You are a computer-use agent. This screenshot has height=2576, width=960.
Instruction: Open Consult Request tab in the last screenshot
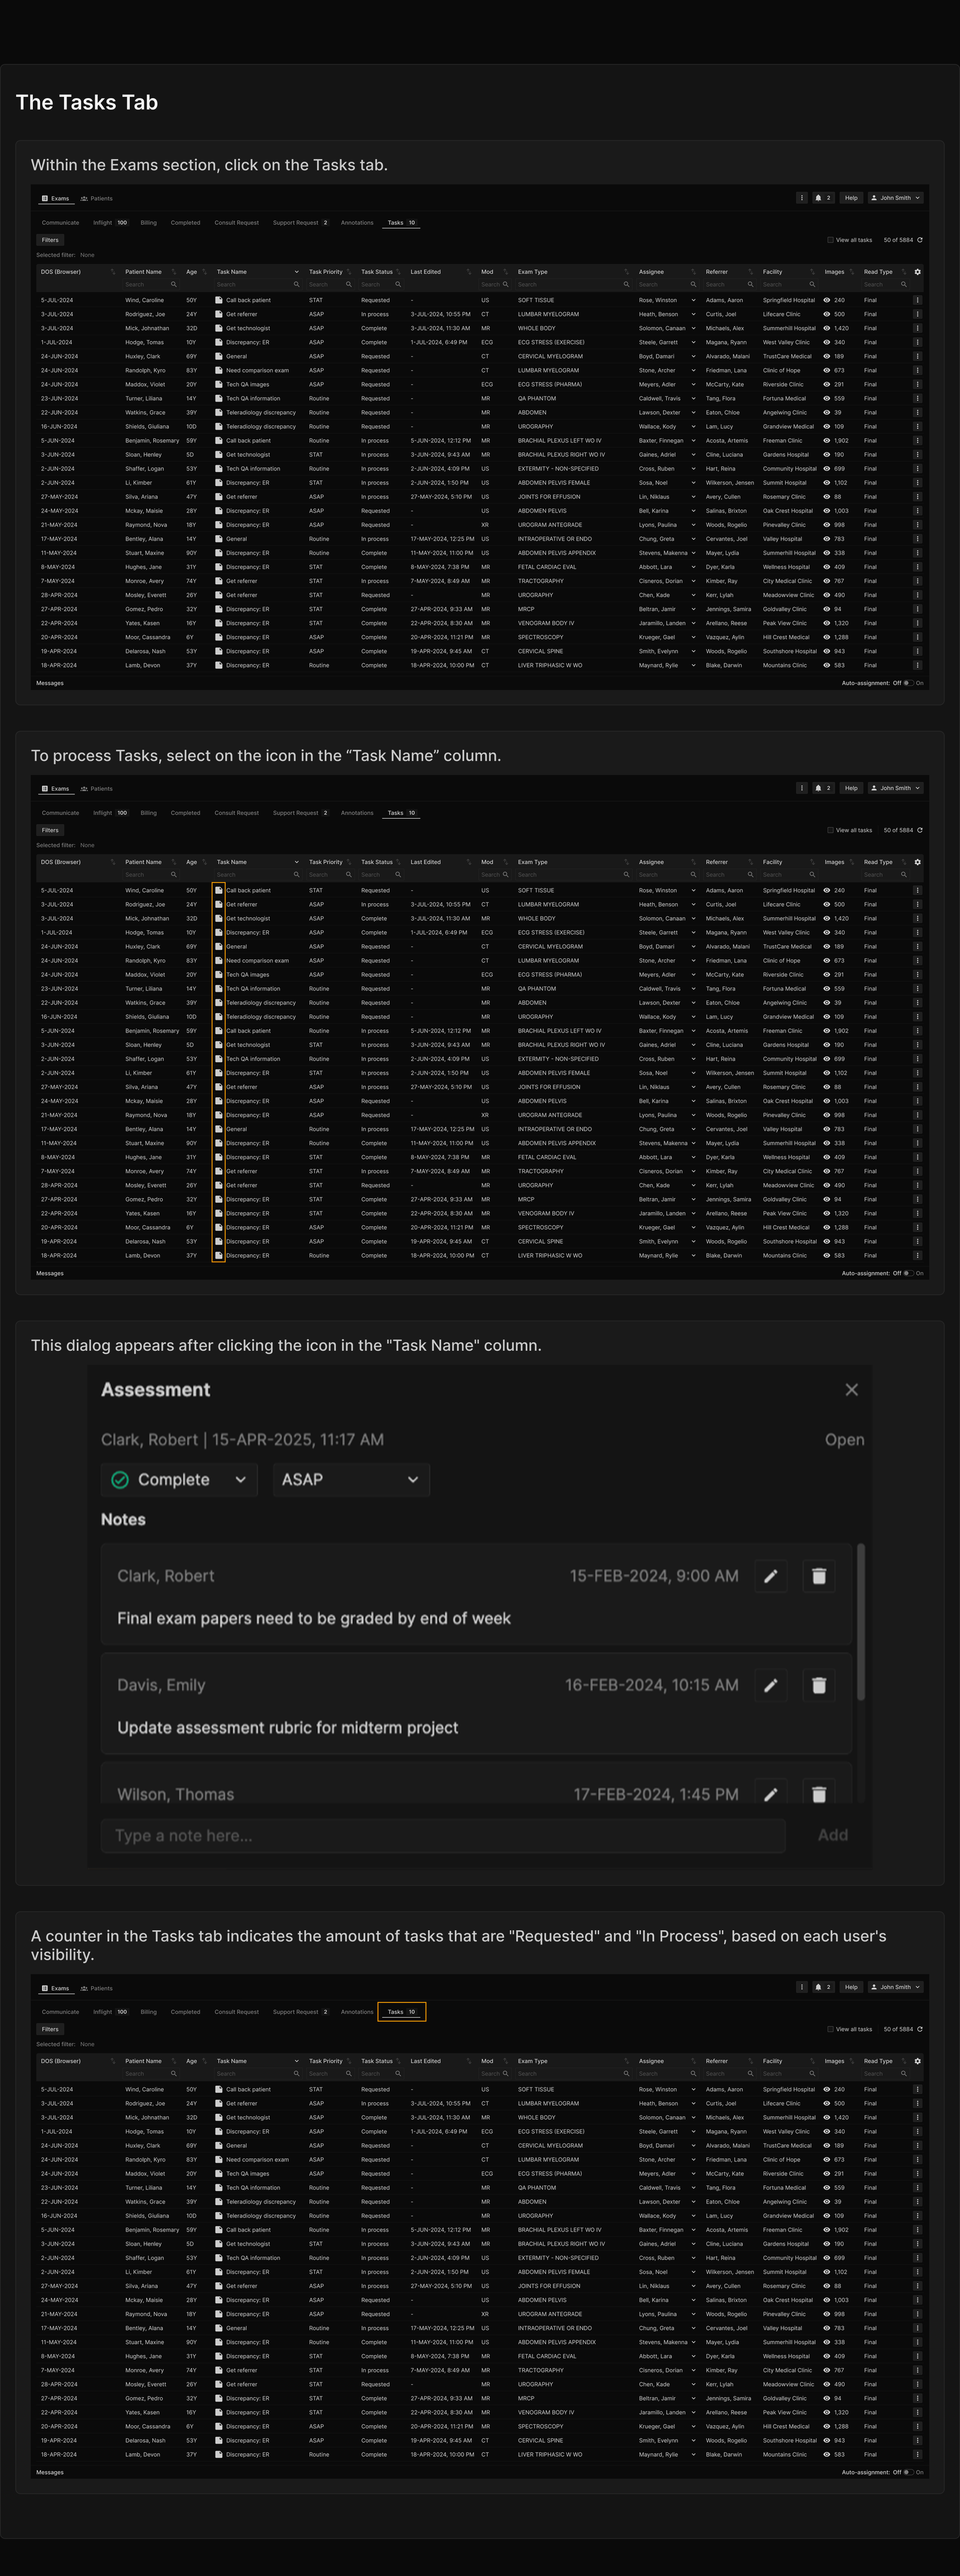coord(236,2012)
